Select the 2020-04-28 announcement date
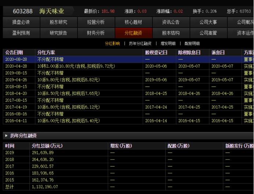The image size is (254, 194). click(16, 66)
